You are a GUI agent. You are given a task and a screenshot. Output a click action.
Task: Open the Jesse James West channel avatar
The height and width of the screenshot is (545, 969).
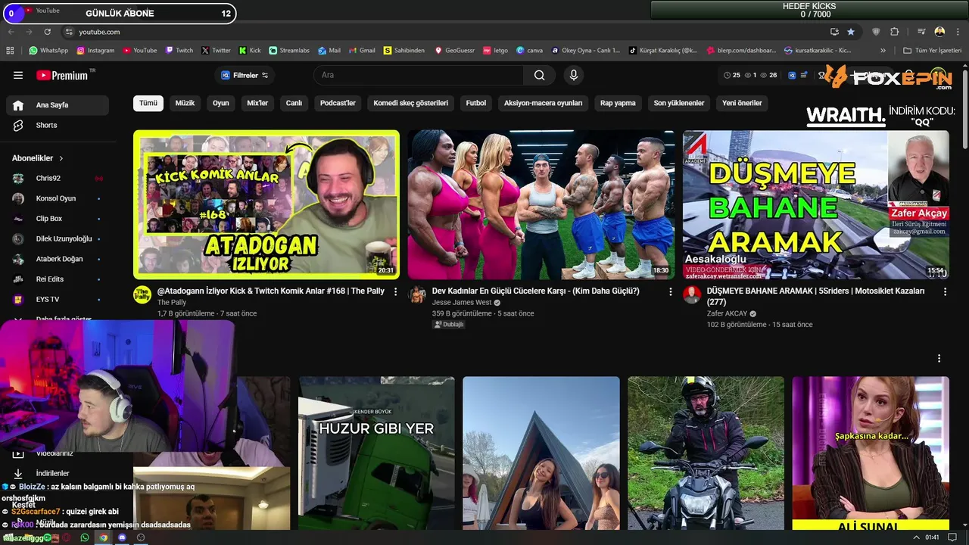tap(417, 294)
